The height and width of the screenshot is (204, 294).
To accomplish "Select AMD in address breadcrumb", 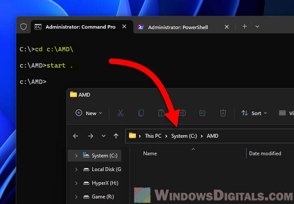I will (212, 136).
